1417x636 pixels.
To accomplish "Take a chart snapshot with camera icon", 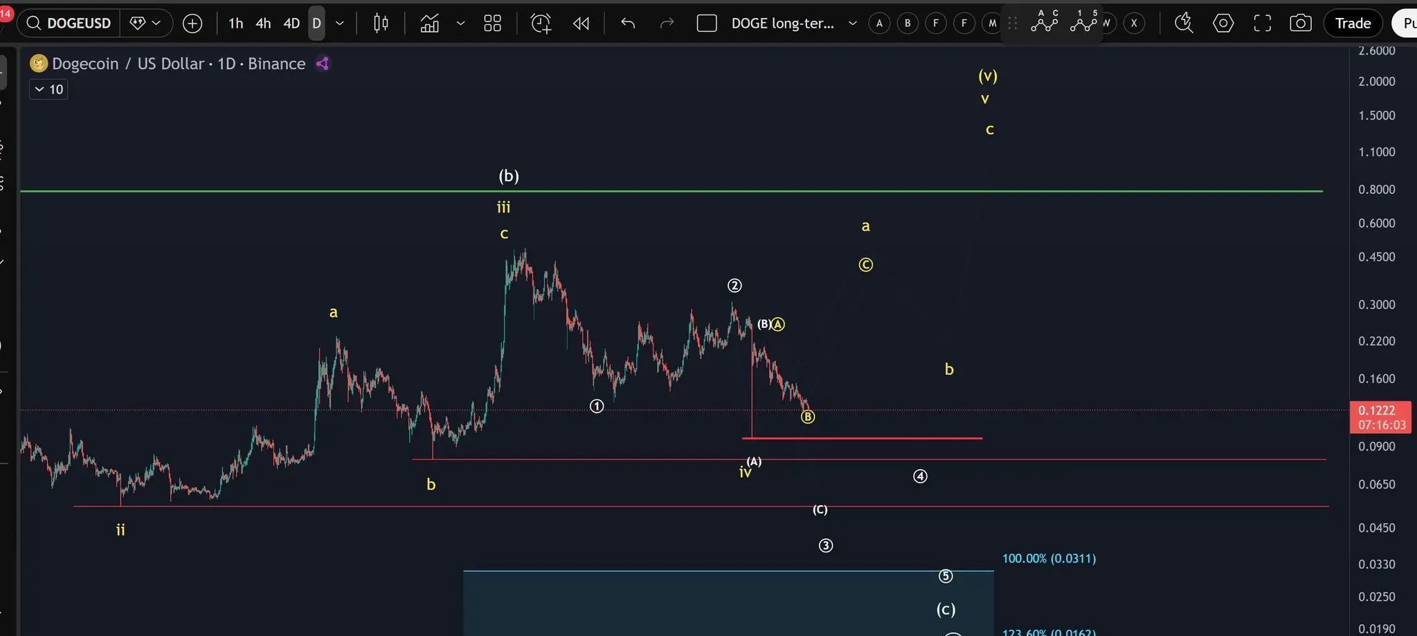I will tap(1301, 24).
